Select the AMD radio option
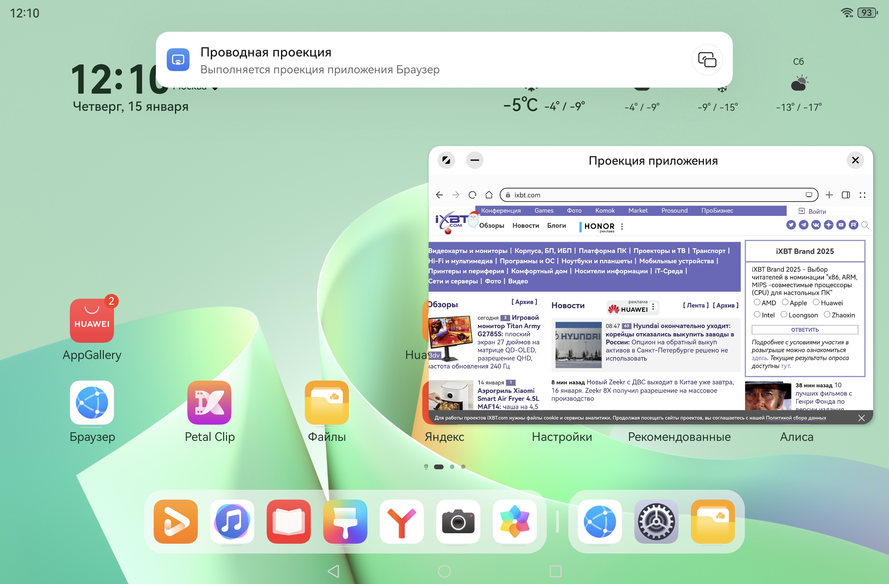Image resolution: width=889 pixels, height=584 pixels. 757,302
